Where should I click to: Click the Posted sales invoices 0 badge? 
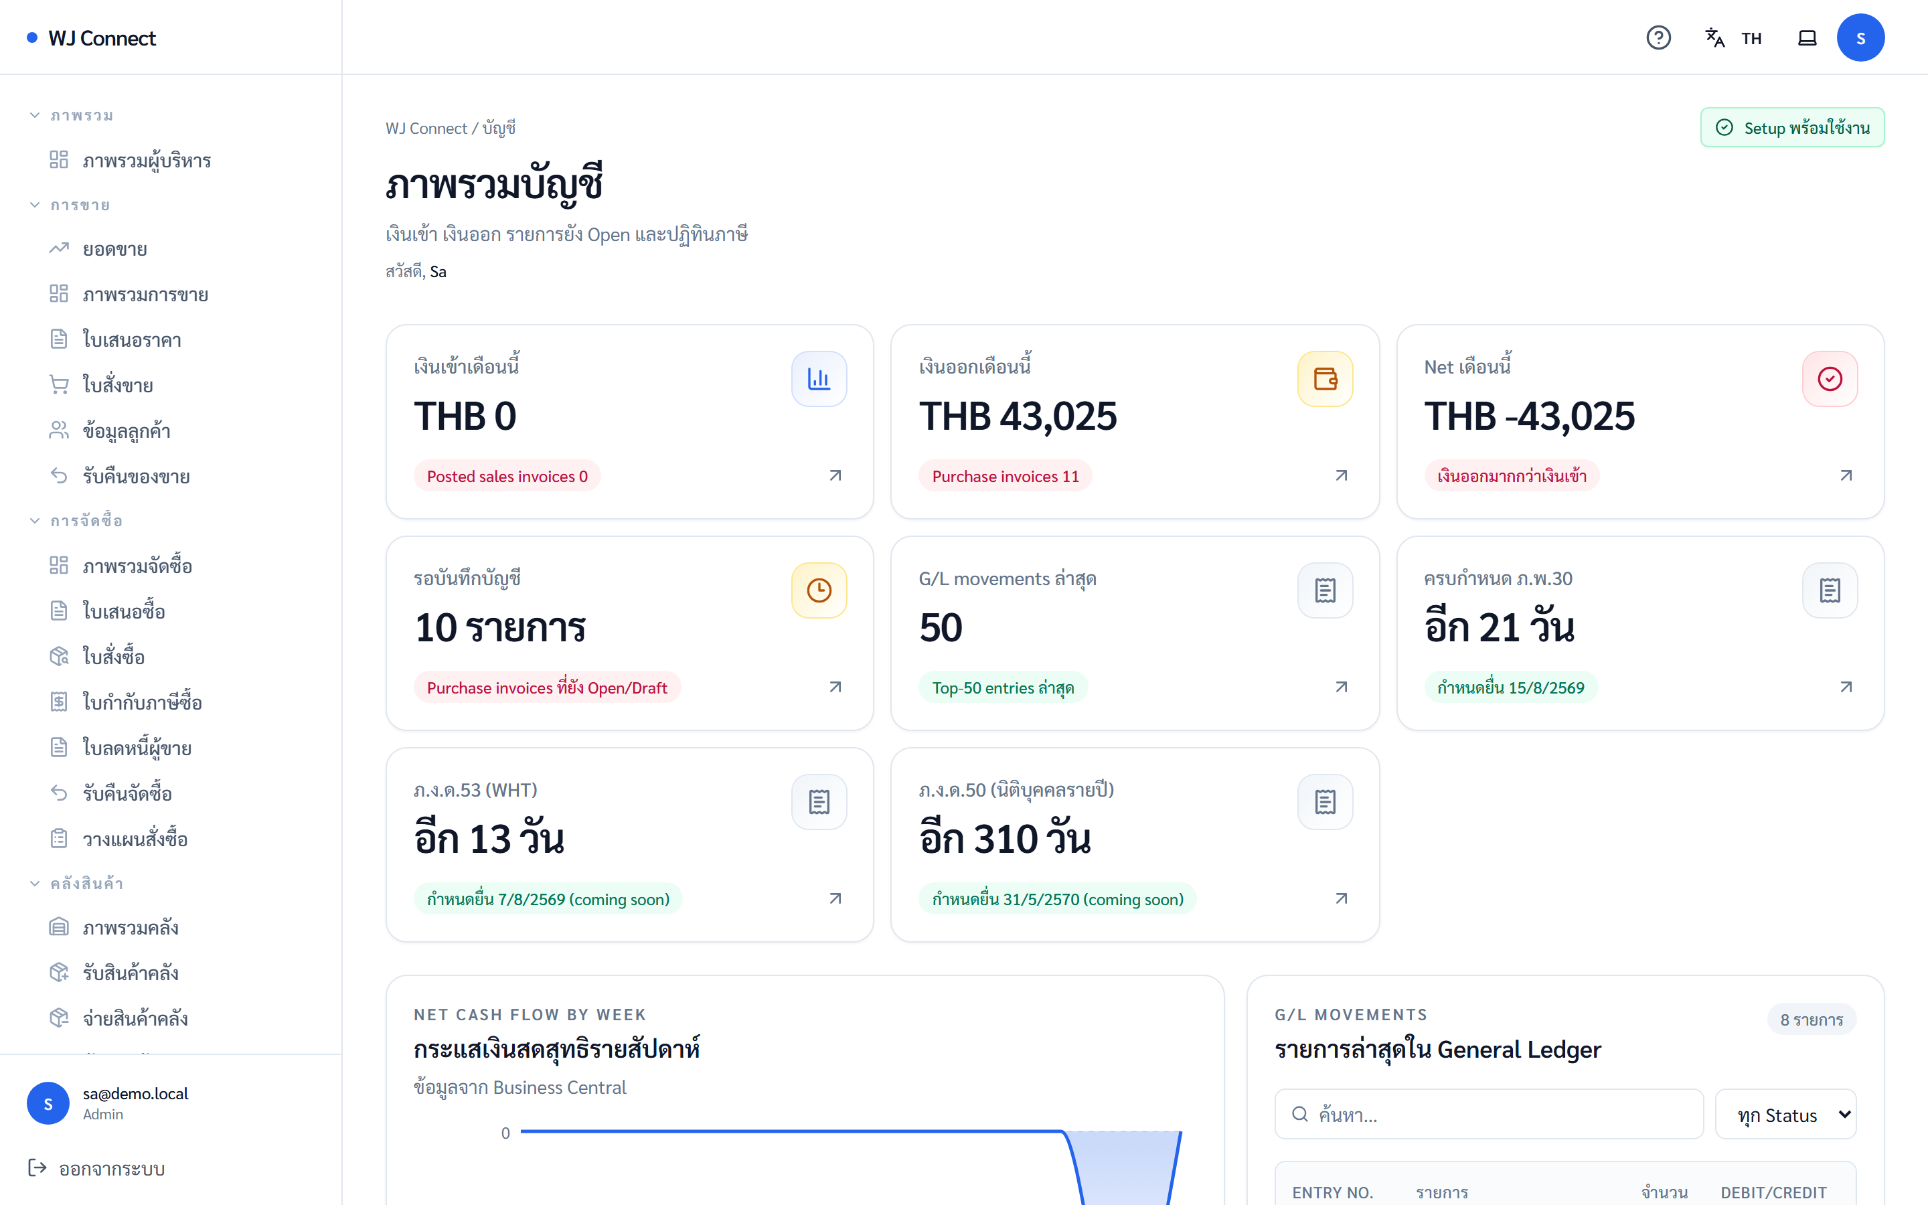(507, 476)
